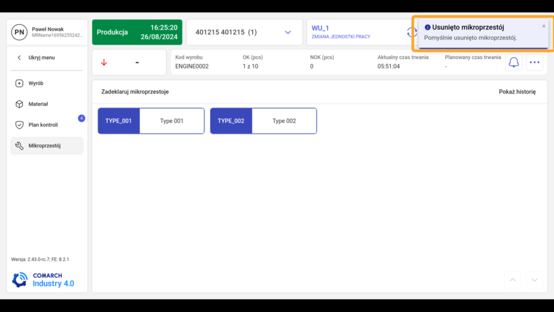Dismiss the Usunięto mikroprzestój notification
The height and width of the screenshot is (312, 554).
pyautogui.click(x=544, y=26)
